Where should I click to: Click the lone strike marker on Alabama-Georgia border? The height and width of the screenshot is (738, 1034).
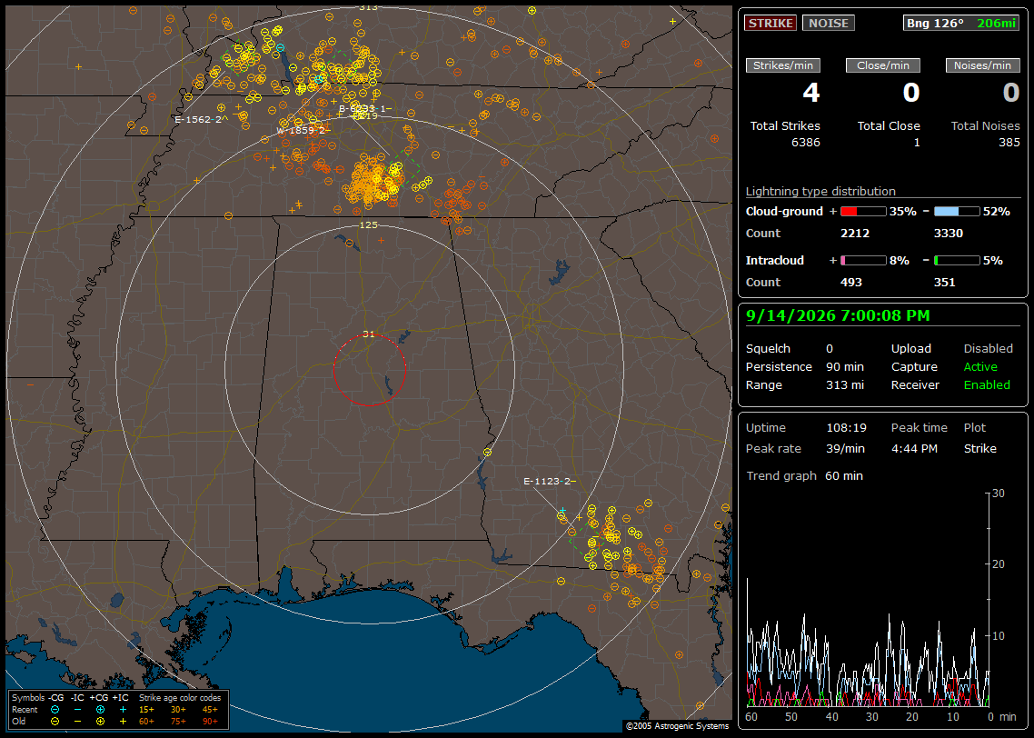(487, 453)
